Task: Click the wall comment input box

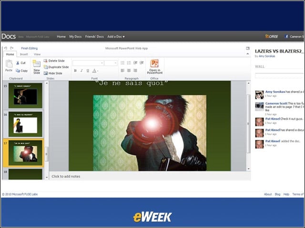Action: click(280, 76)
